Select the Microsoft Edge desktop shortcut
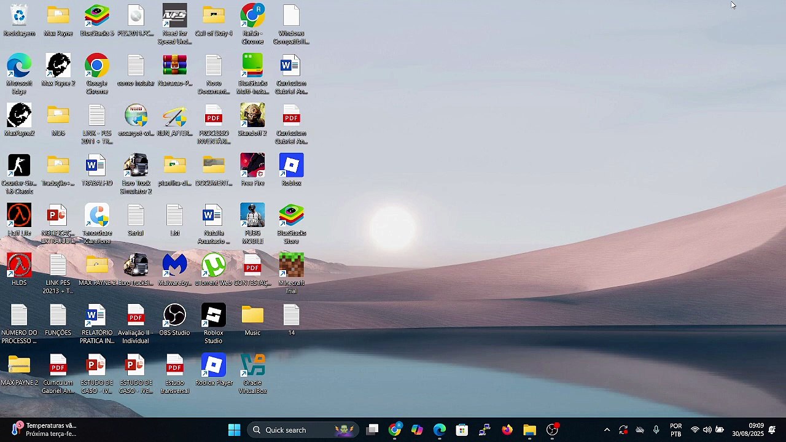 point(19,74)
